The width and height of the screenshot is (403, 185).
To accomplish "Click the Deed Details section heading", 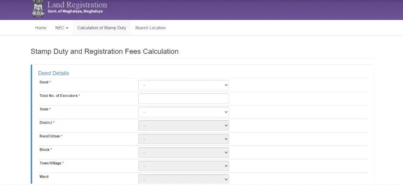I will (53, 73).
